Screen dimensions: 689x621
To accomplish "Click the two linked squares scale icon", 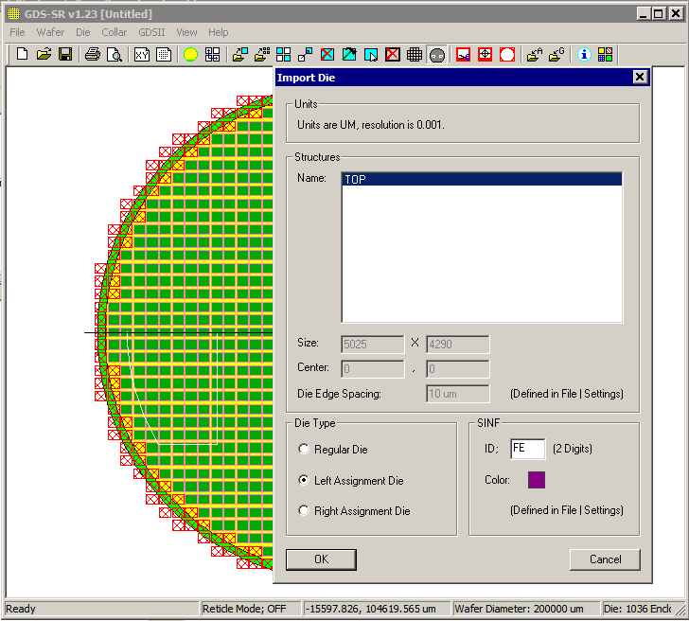I will click(305, 55).
